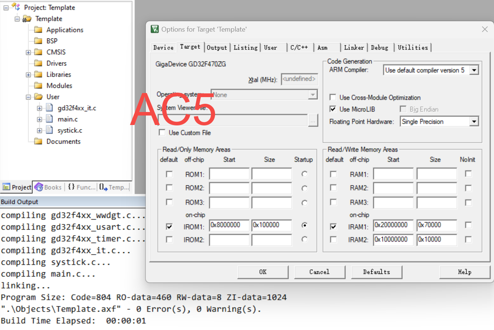Click the Help button
This screenshot has width=494, height=330.
point(465,272)
